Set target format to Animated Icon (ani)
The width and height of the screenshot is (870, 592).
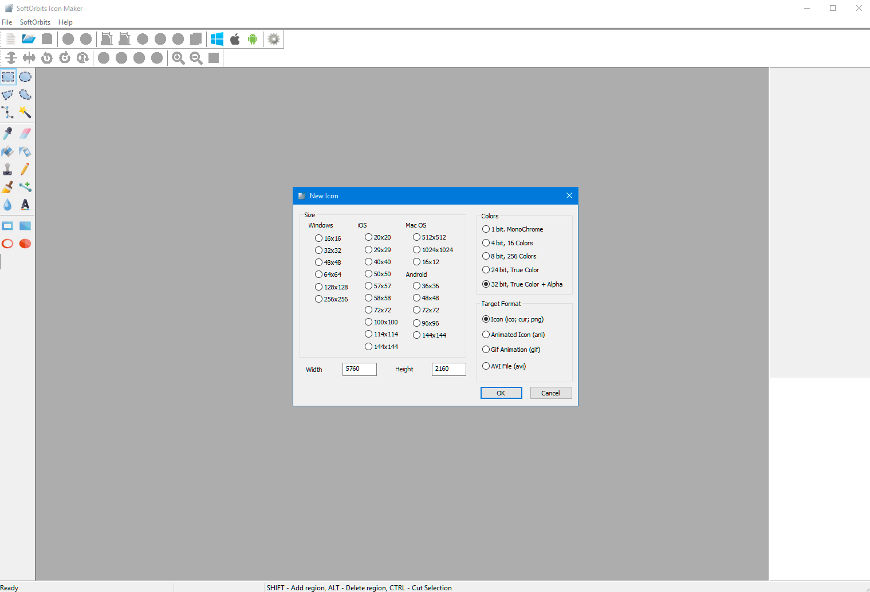513,335
